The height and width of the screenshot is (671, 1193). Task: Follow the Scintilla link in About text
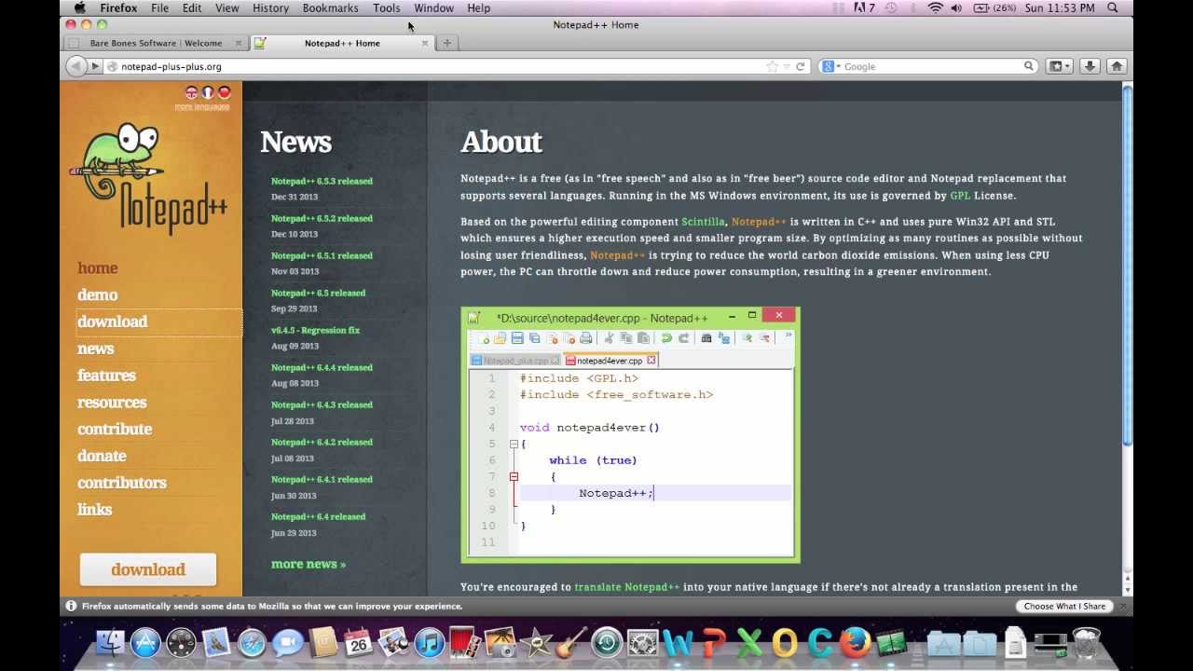point(703,222)
